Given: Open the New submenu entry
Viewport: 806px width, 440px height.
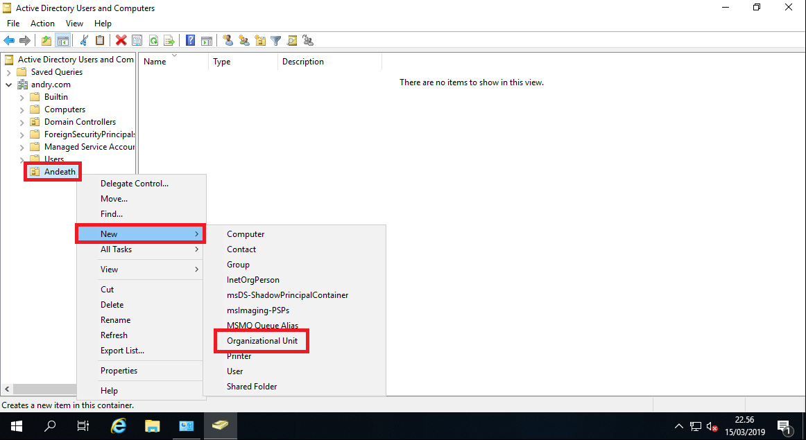Looking at the screenshot, I should [x=140, y=234].
